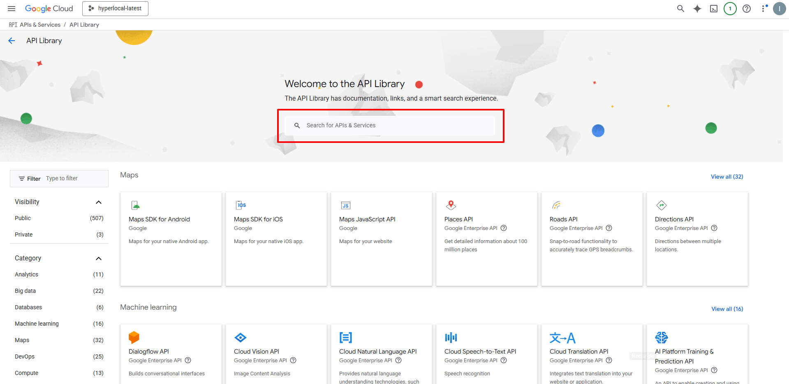Click help icon next to Cloud Natural Language enterprise label

[398, 360]
